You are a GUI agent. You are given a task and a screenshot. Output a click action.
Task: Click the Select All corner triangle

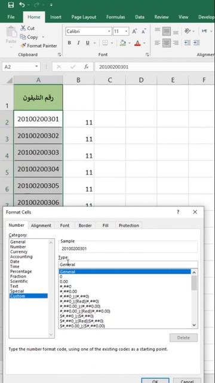10,80
